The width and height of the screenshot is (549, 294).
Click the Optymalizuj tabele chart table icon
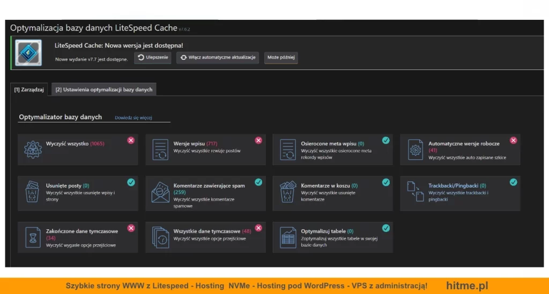click(288, 237)
